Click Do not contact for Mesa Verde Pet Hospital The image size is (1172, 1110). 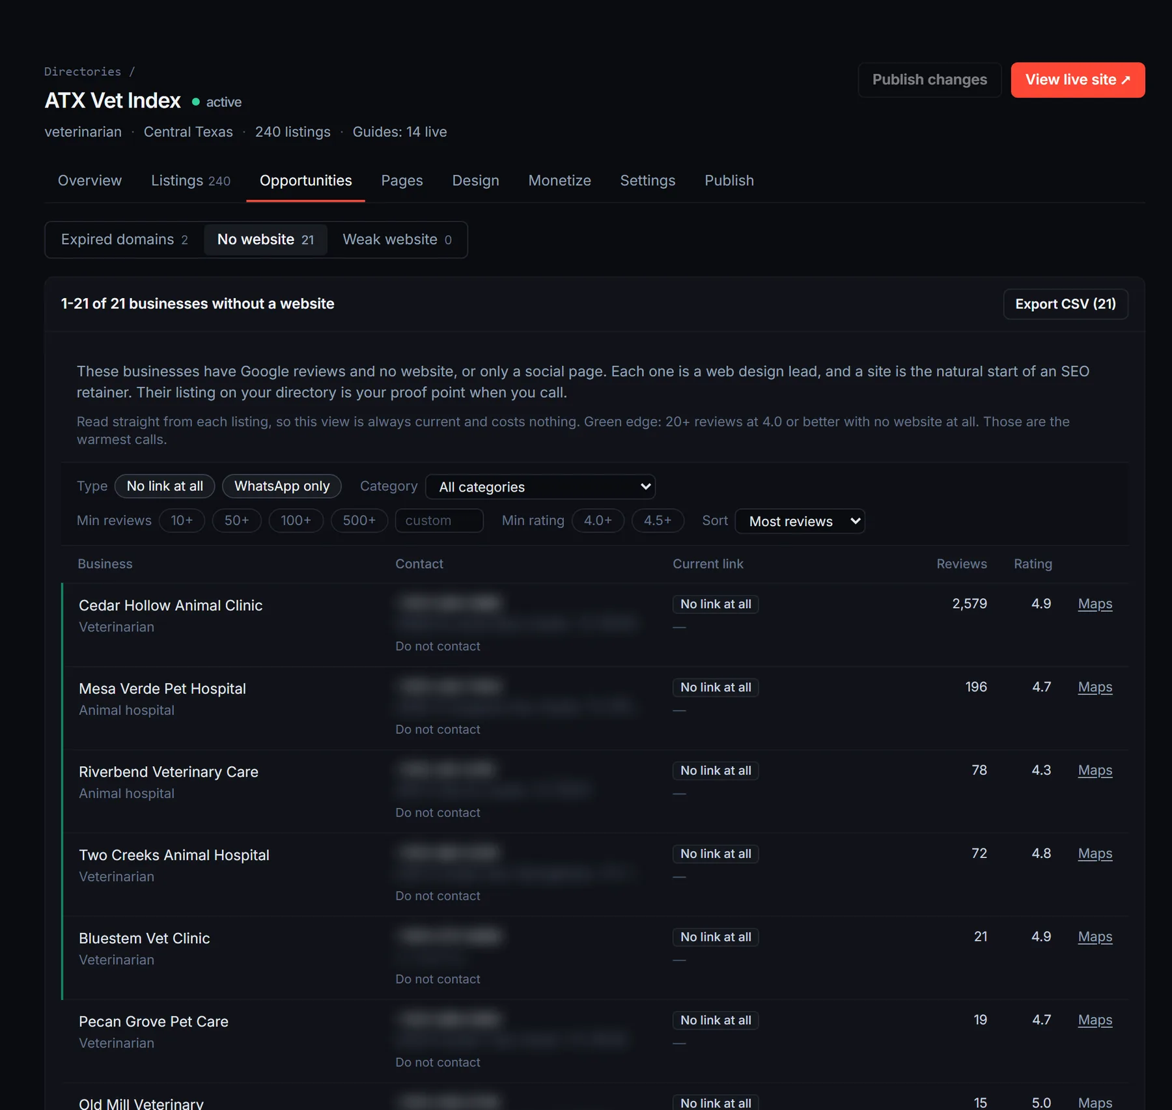[x=438, y=730]
